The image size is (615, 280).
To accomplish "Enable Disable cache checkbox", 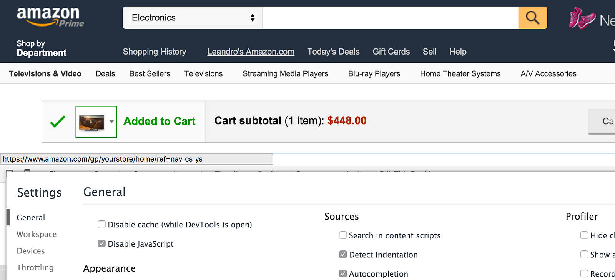I will click(x=102, y=224).
